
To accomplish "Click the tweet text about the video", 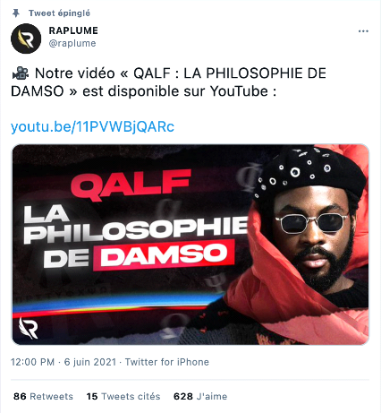I will click(x=169, y=82).
